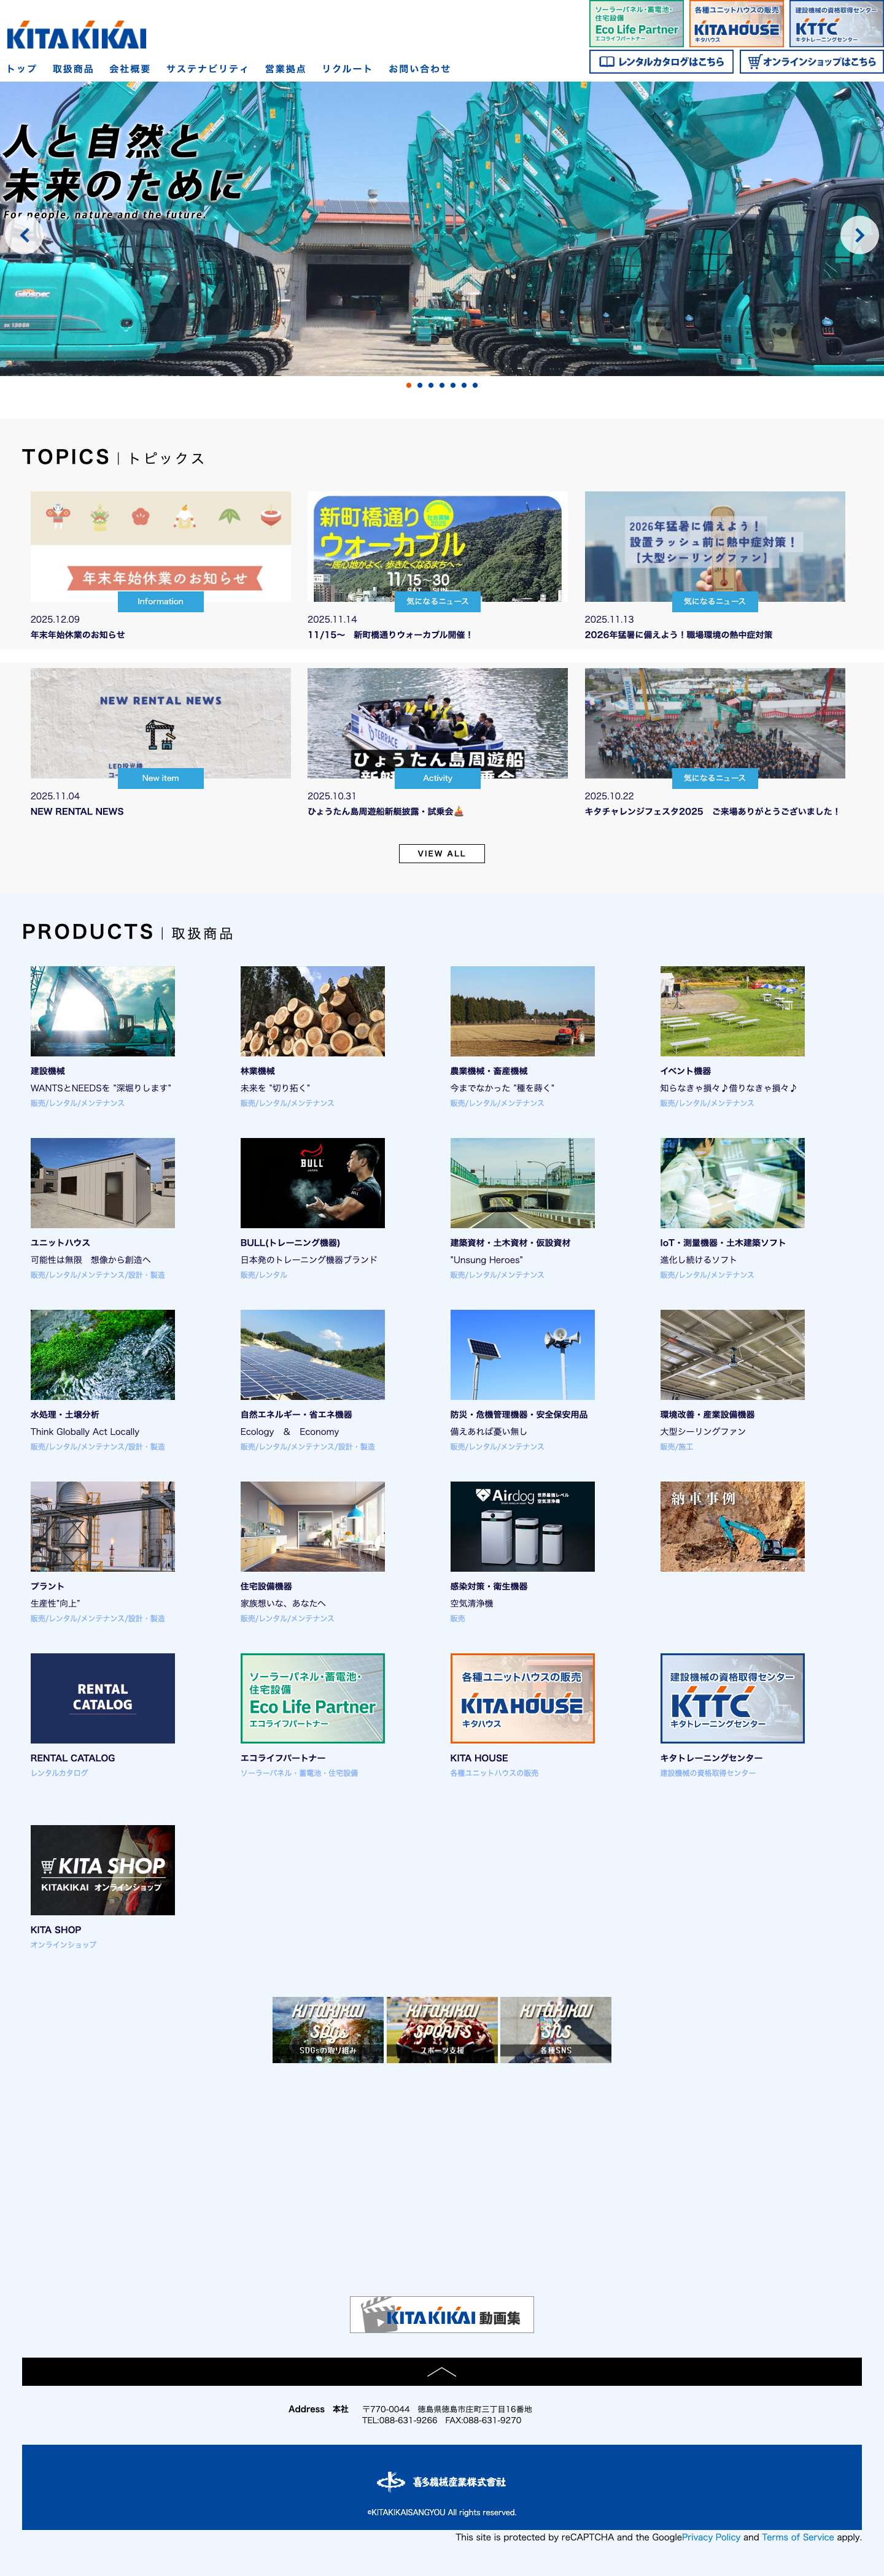Advance to next hero slide arrow
This screenshot has width=884, height=2576.
click(x=859, y=236)
